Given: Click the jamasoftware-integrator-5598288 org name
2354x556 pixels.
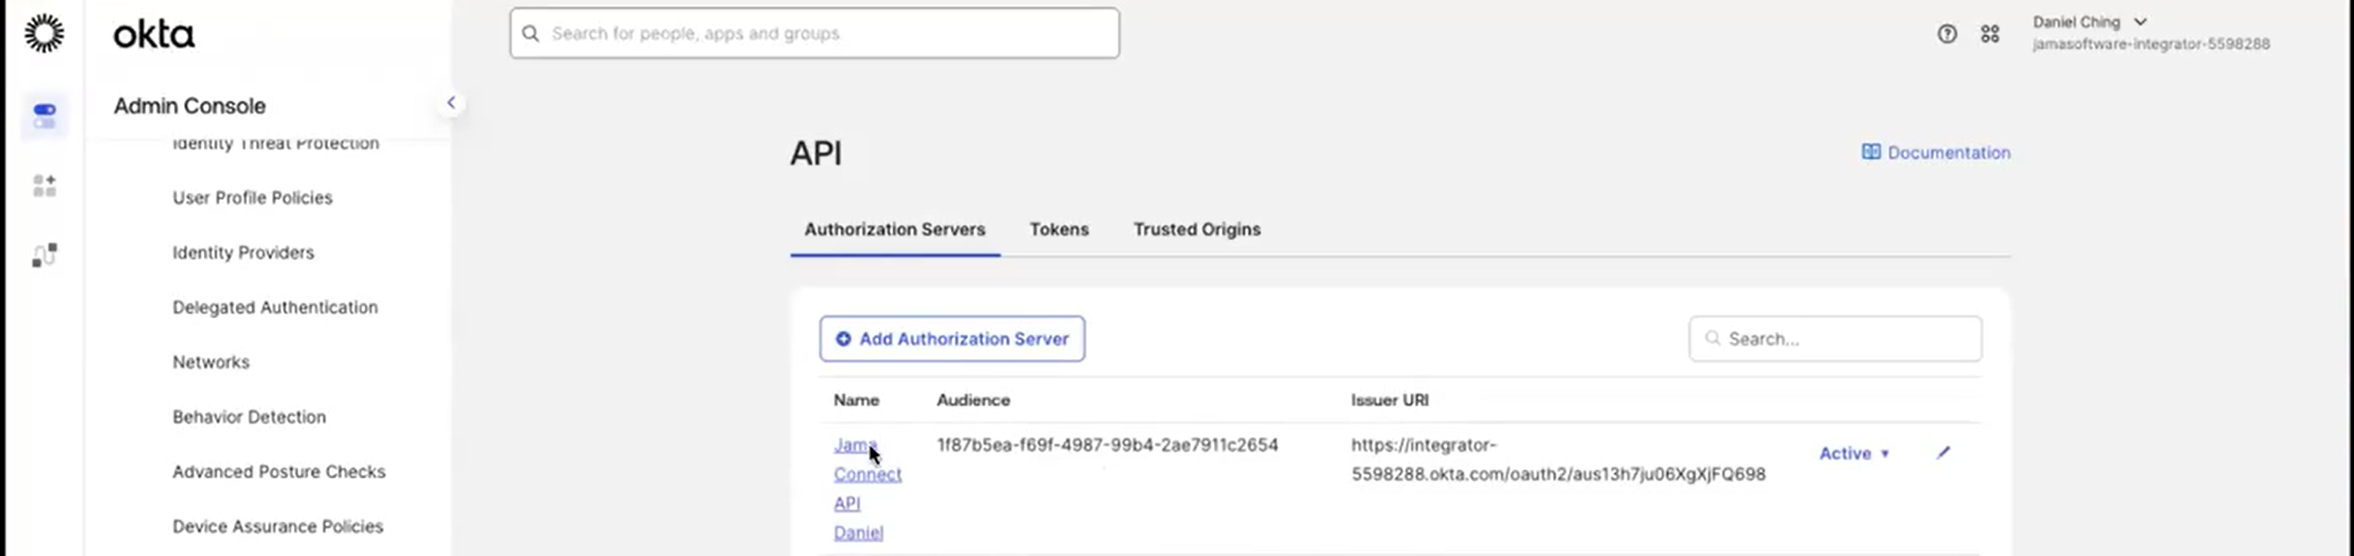Looking at the screenshot, I should [x=2151, y=44].
